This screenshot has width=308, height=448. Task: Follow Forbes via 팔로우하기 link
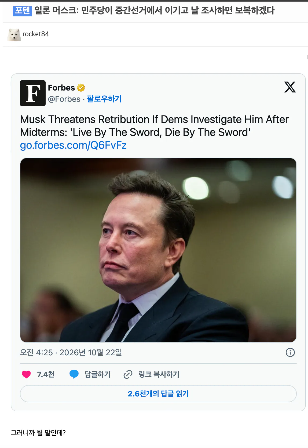click(104, 99)
